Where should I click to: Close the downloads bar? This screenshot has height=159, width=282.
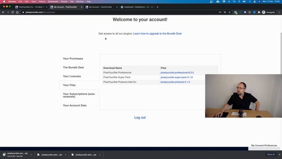(x=279, y=155)
